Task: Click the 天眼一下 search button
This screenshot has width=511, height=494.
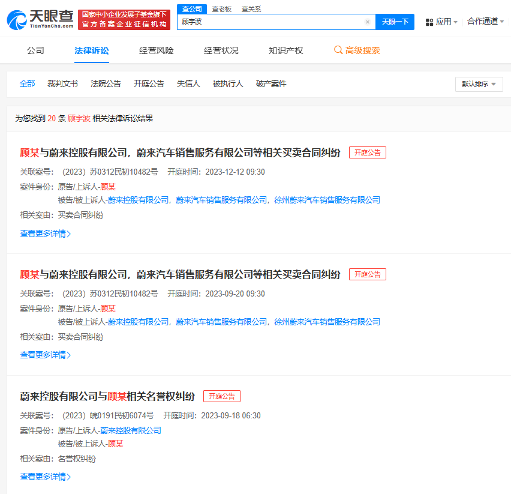Action: [395, 22]
